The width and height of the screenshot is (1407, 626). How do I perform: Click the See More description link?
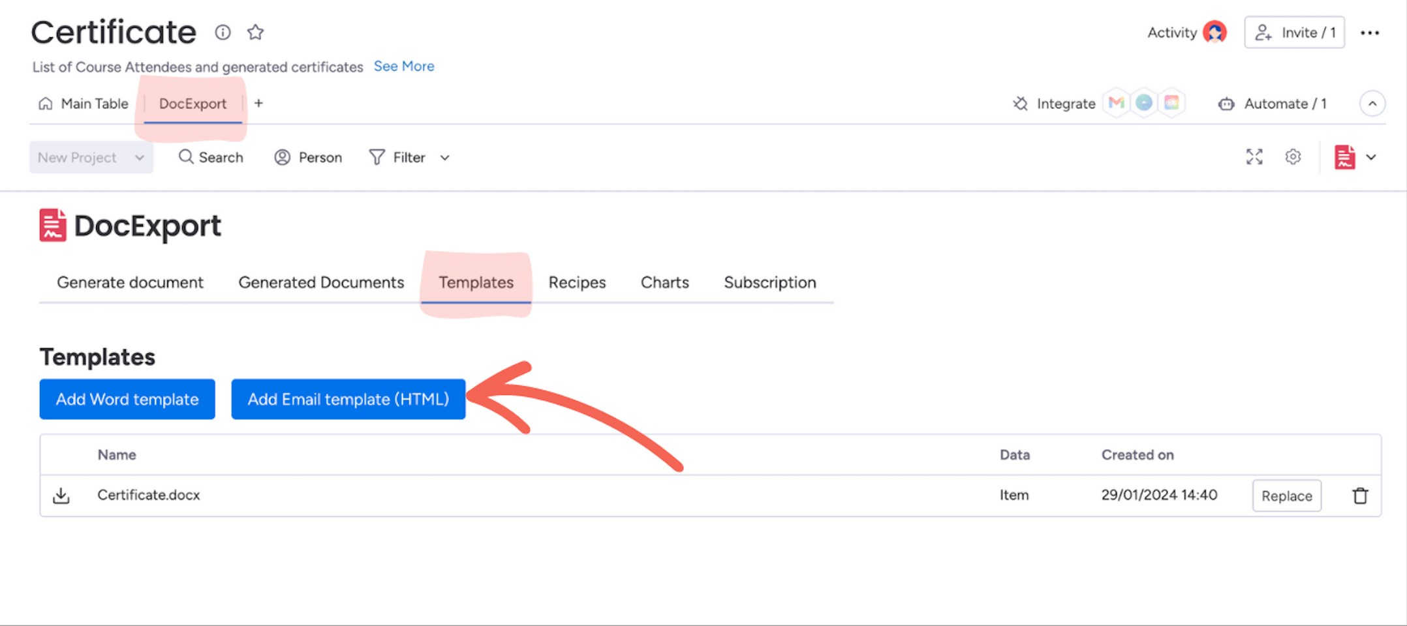click(404, 66)
